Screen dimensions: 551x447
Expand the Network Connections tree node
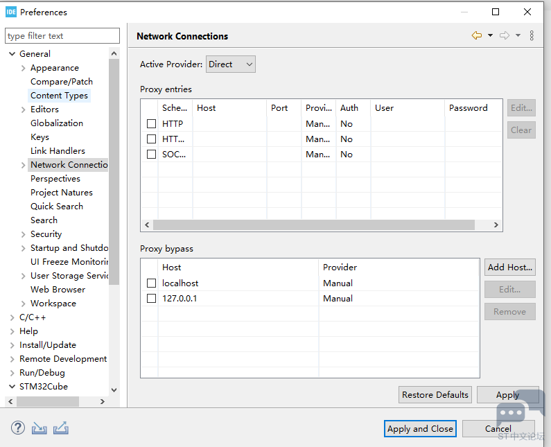tap(23, 165)
